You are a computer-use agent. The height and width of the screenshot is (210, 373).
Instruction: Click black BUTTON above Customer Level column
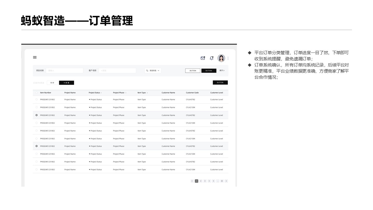pyautogui.click(x=220, y=83)
